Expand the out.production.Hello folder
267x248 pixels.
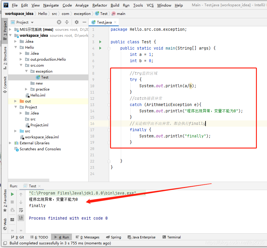(x=21, y=59)
